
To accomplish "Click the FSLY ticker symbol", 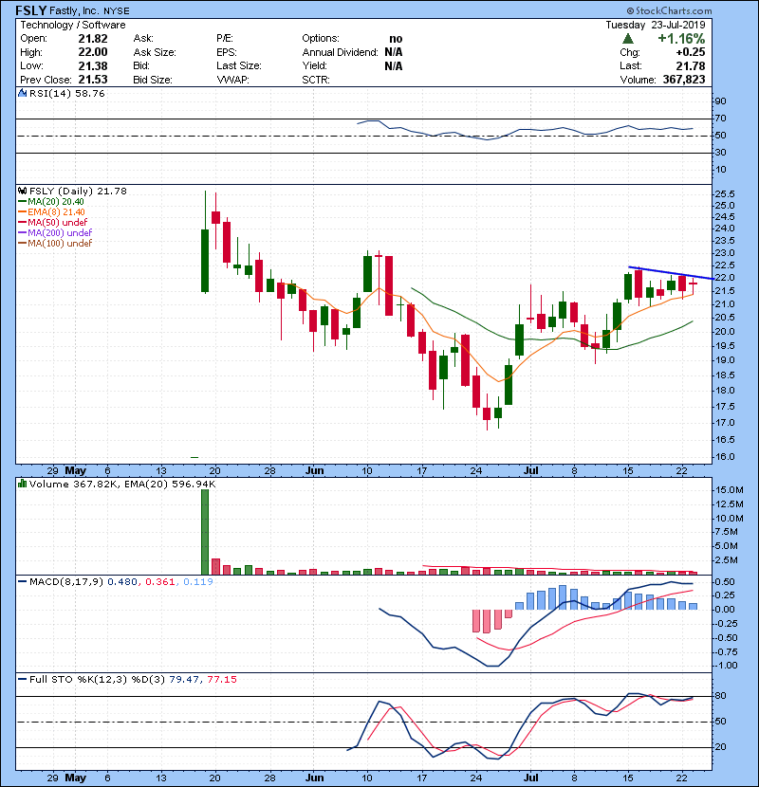I will (31, 10).
